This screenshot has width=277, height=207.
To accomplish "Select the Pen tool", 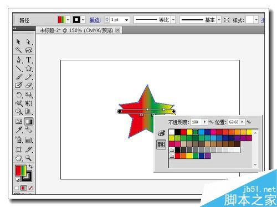I will coord(18,60).
